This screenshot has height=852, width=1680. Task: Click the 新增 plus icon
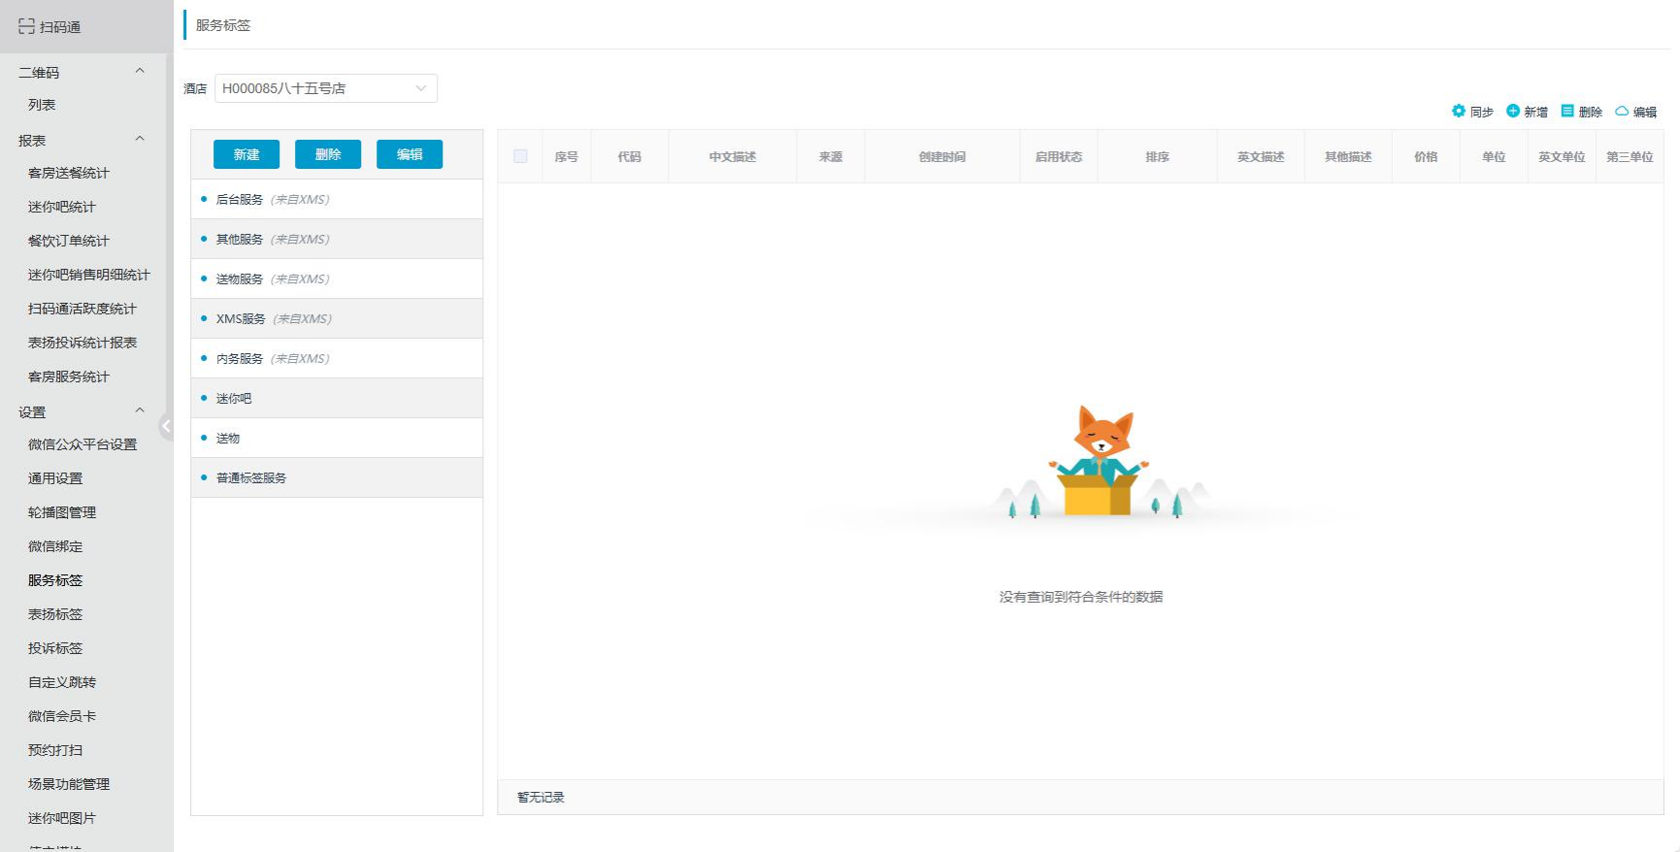coord(1512,112)
